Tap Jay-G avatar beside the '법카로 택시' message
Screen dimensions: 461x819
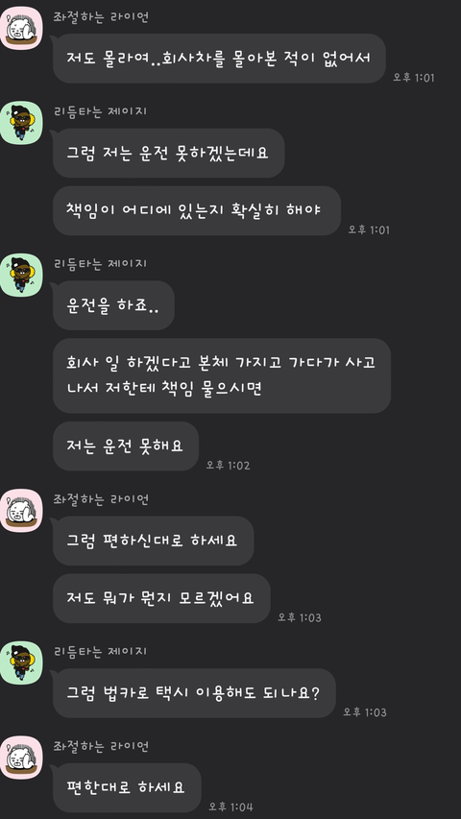(21, 663)
